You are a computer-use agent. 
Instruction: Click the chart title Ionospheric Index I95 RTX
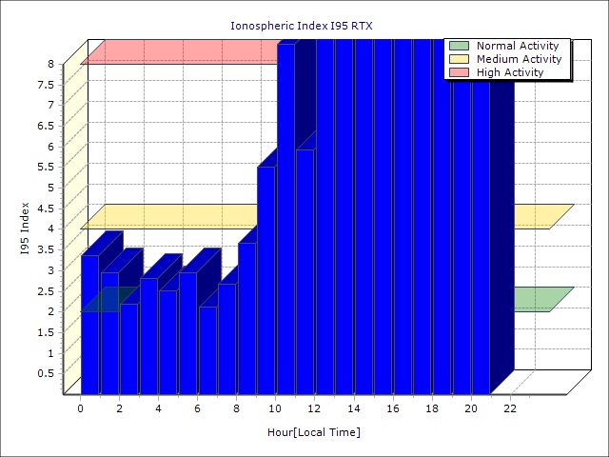[x=304, y=25]
